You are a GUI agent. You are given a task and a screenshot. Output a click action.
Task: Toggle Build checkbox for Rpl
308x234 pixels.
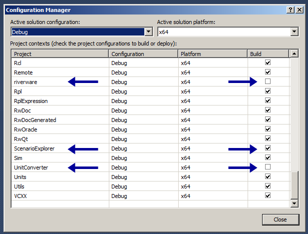click(x=268, y=91)
